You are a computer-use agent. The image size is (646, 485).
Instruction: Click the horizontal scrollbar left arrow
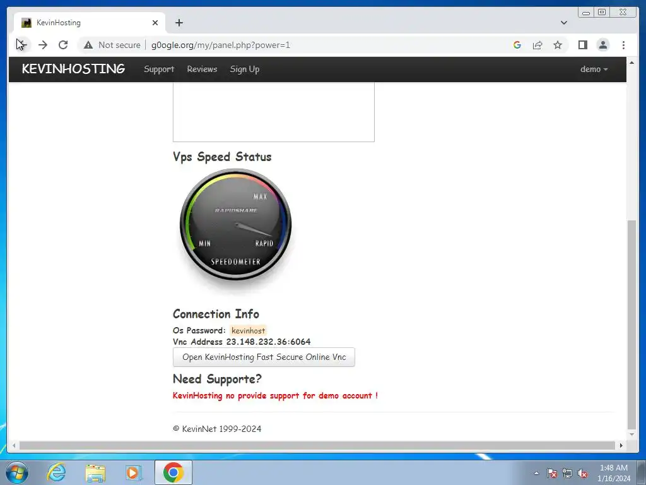(14, 445)
